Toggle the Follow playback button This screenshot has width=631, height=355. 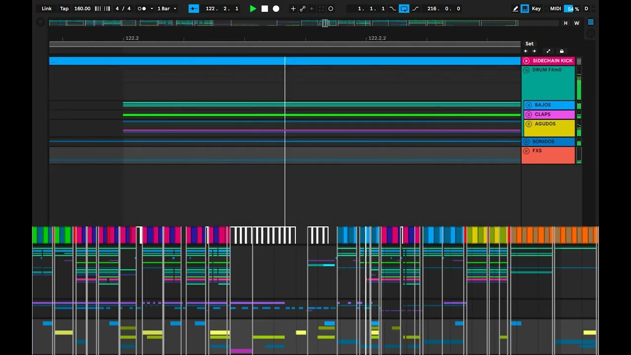coord(194,8)
